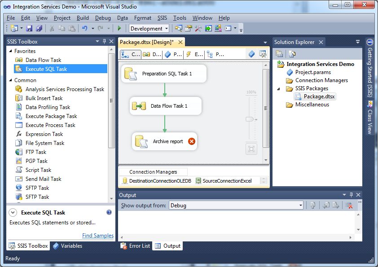This screenshot has width=378, height=267.
Task: Click the Paste toolbar icon
Action: 71,28
